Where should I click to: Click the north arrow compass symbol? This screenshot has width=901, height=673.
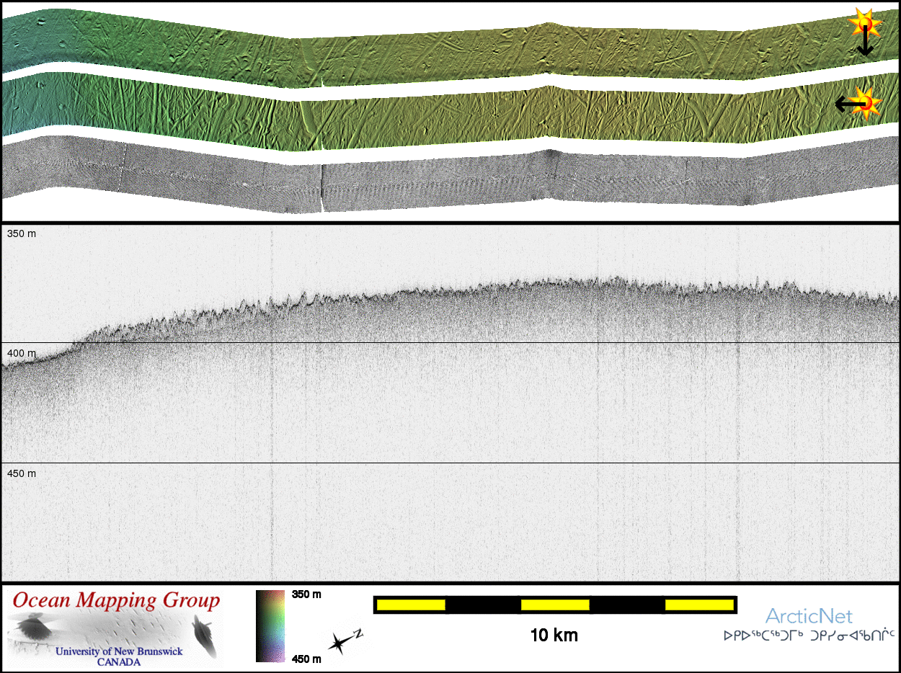tap(344, 641)
